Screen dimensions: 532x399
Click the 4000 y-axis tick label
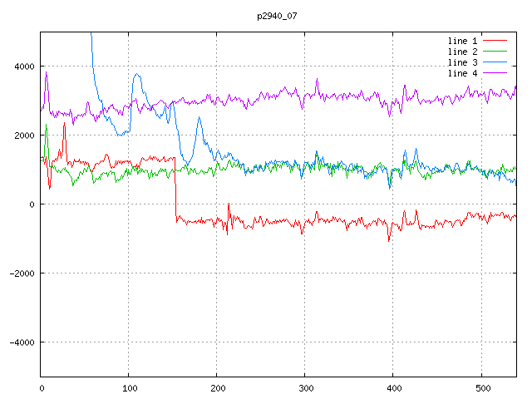point(23,66)
